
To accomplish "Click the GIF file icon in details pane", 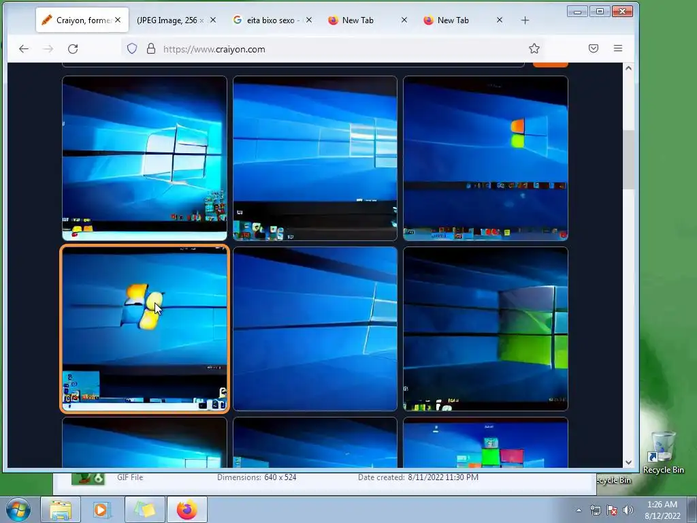I will point(88,479).
